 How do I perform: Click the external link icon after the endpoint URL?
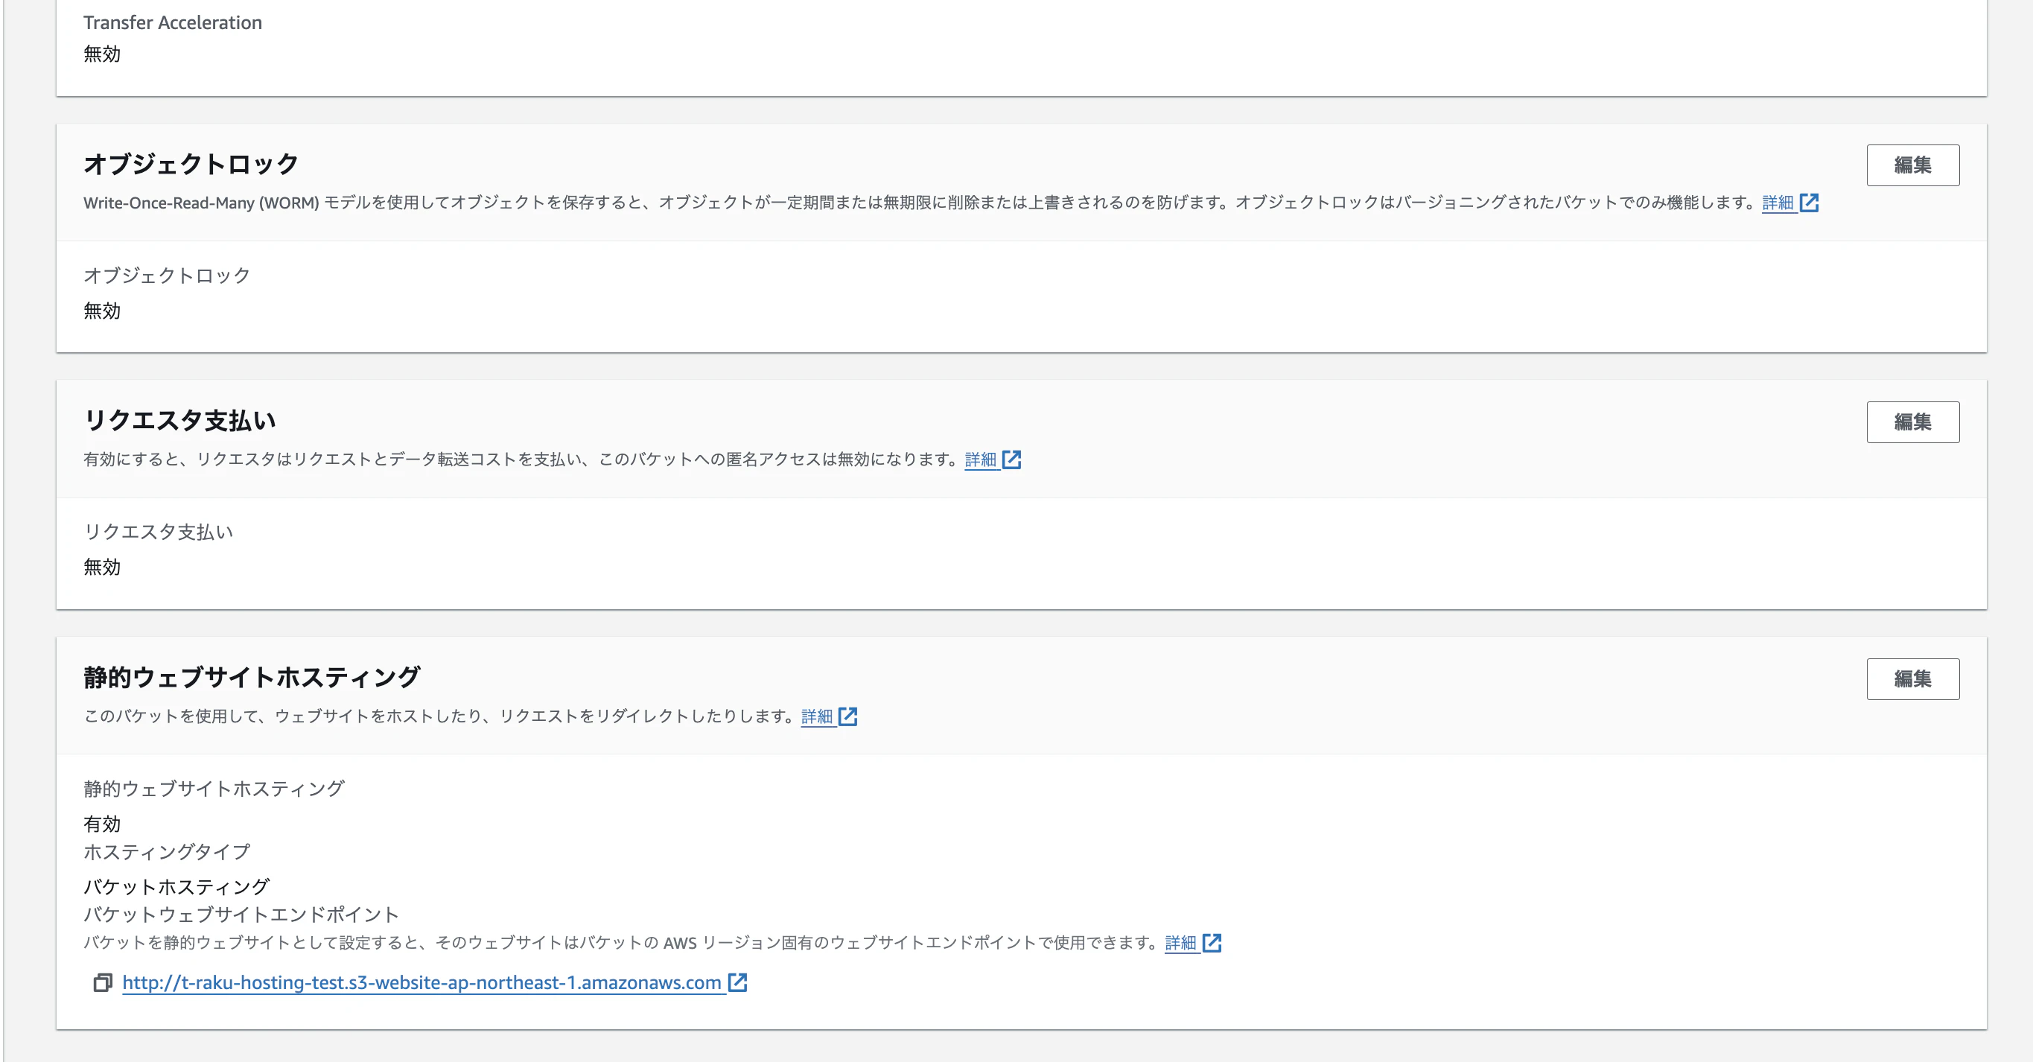coord(737,984)
